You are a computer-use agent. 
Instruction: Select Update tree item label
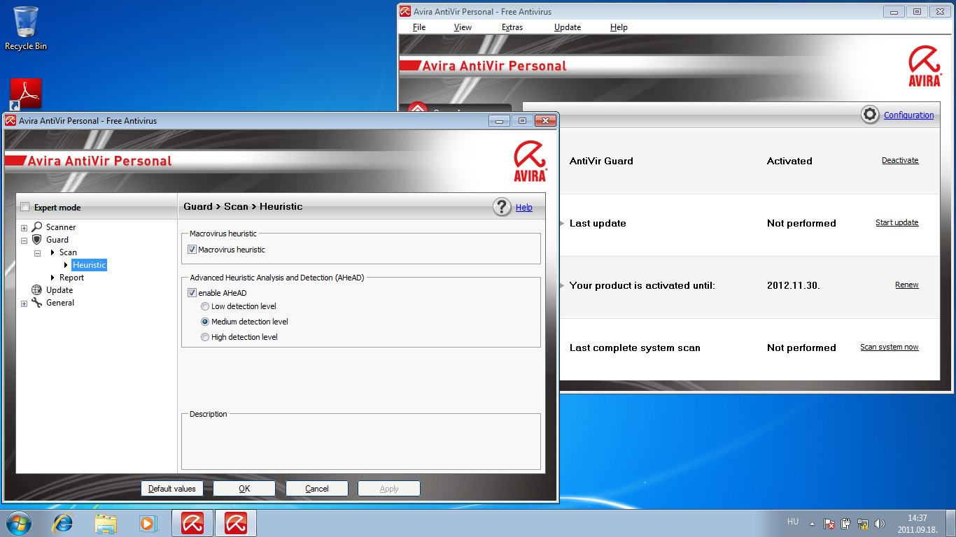coord(59,290)
